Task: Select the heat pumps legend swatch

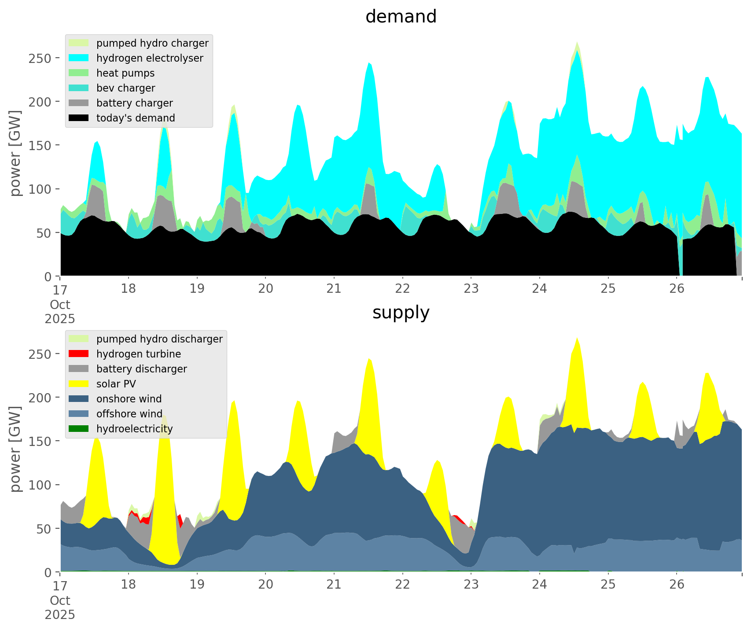Action: (79, 73)
